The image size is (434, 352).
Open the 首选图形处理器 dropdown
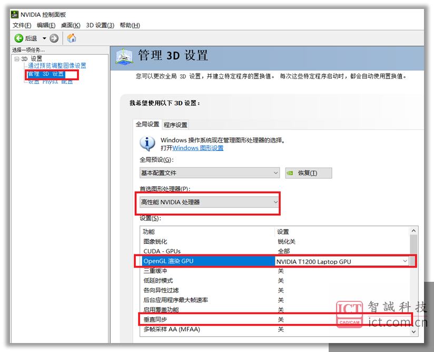pyautogui.click(x=276, y=202)
